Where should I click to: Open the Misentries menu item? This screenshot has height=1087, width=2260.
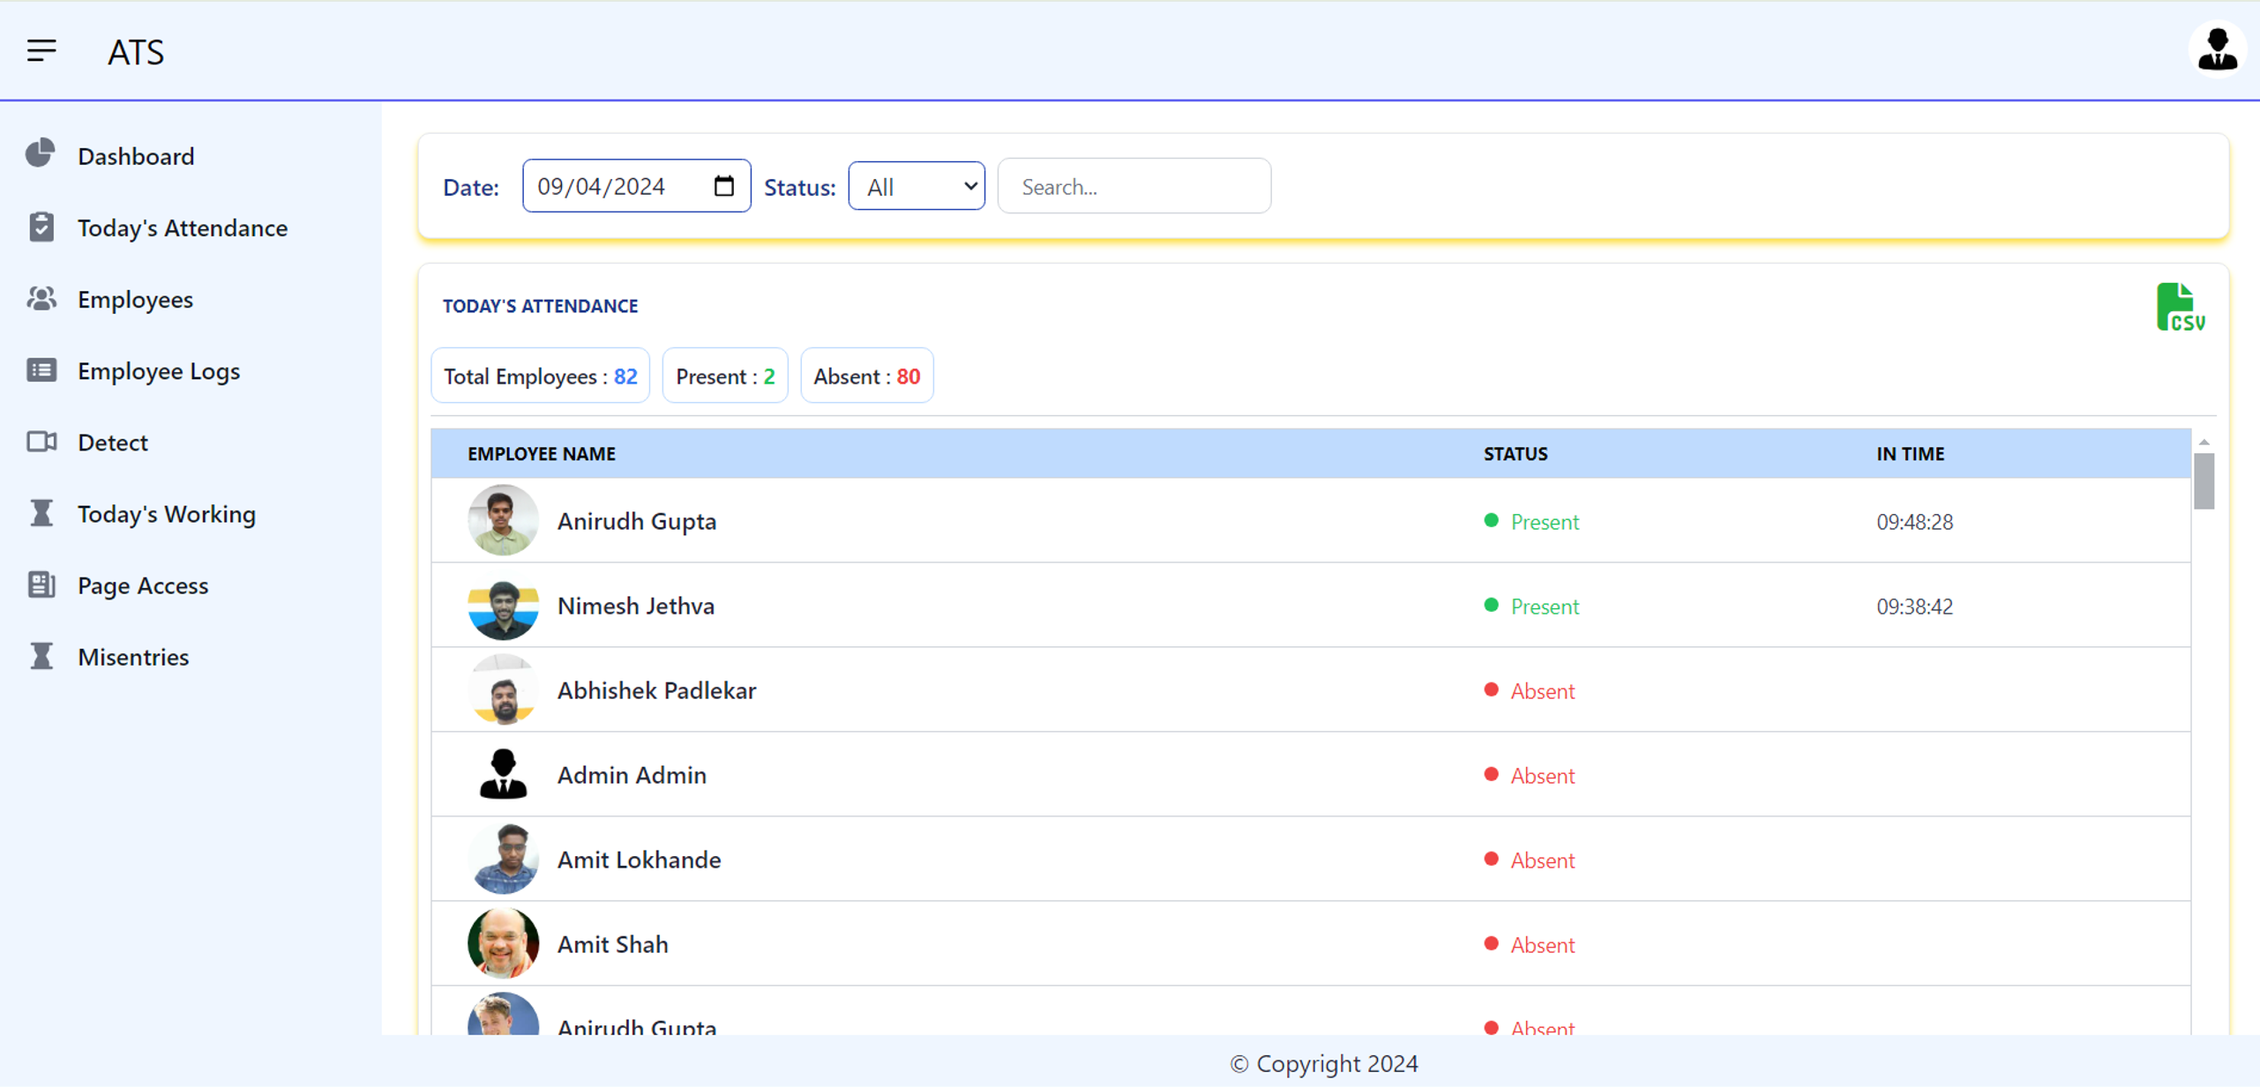click(x=132, y=657)
